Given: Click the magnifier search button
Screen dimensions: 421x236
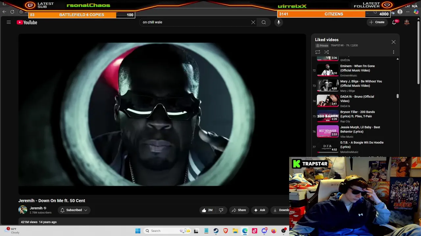Looking at the screenshot, I should point(264,22).
